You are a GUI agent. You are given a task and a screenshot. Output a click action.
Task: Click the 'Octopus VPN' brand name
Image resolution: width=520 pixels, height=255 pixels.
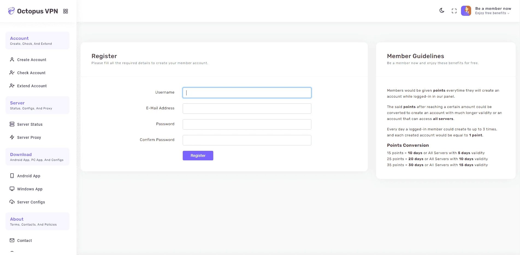click(37, 11)
